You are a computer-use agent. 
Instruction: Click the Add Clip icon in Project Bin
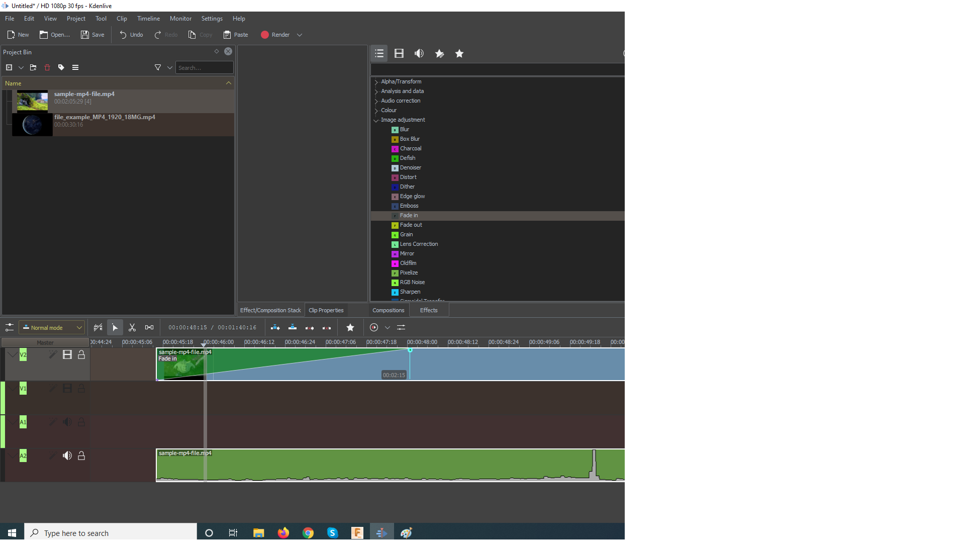[x=9, y=67]
